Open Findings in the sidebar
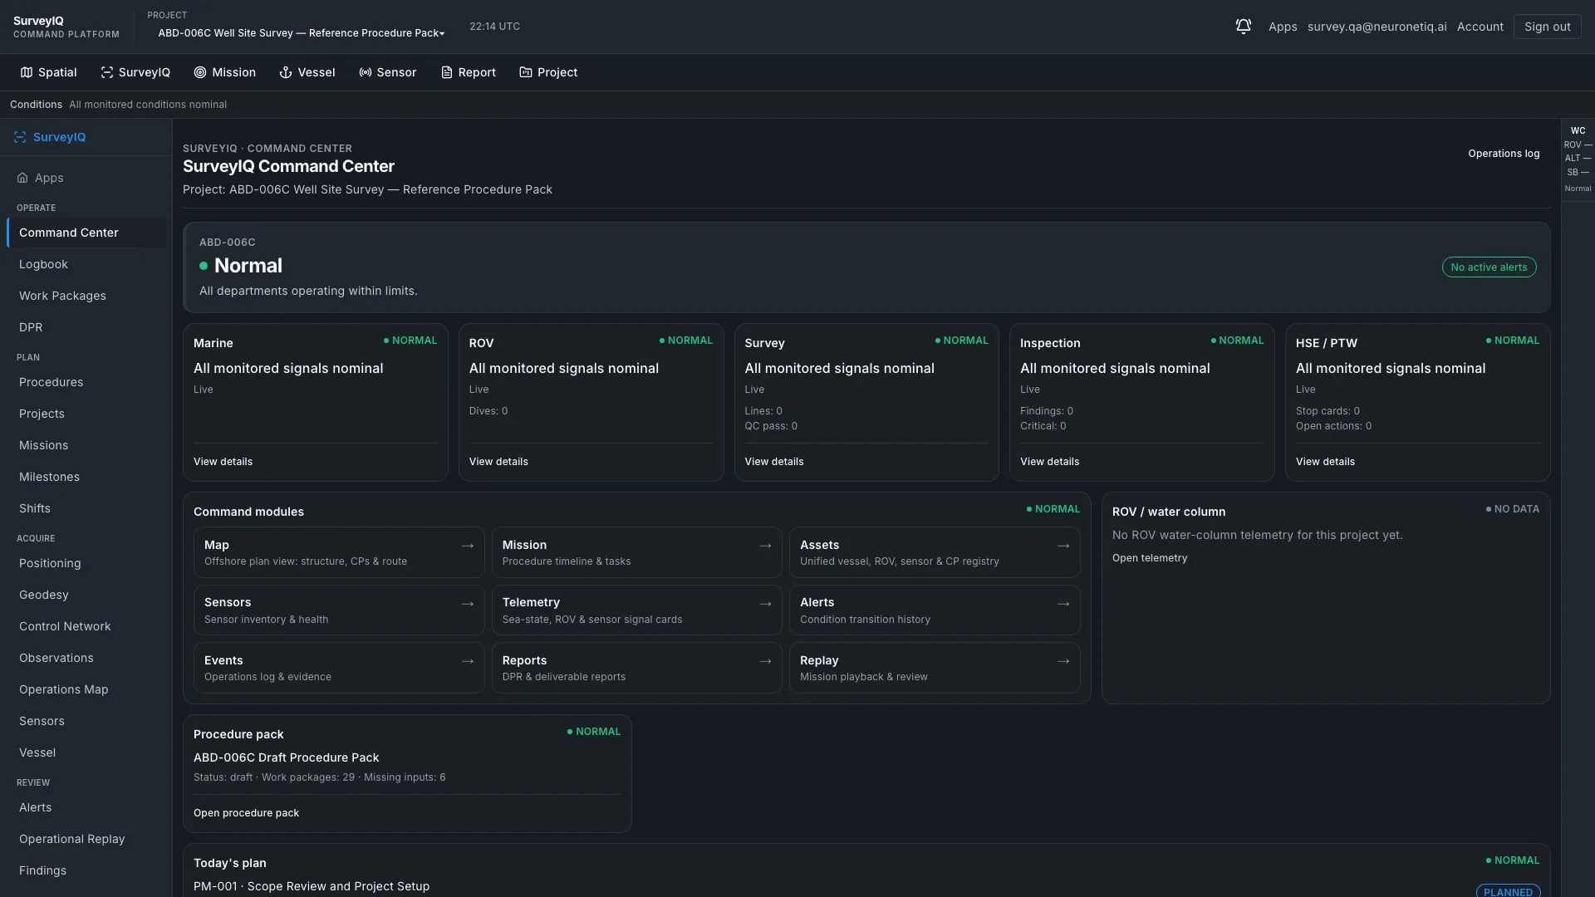1595x897 pixels. pyautogui.click(x=86, y=870)
